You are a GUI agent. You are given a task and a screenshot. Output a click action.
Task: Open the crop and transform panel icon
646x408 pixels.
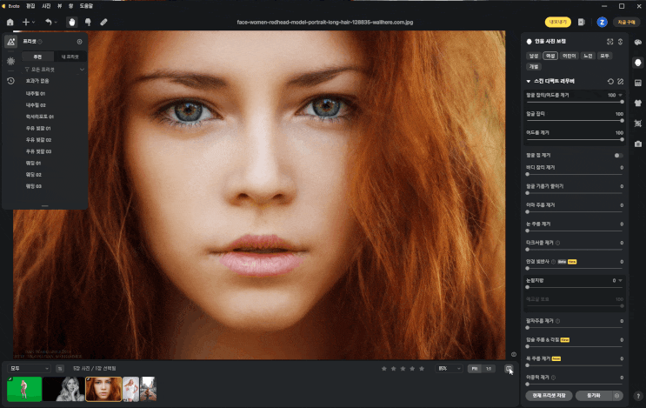click(638, 124)
